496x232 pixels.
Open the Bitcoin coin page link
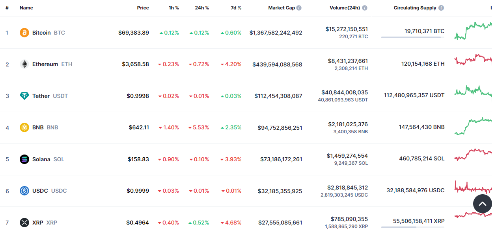(48, 33)
